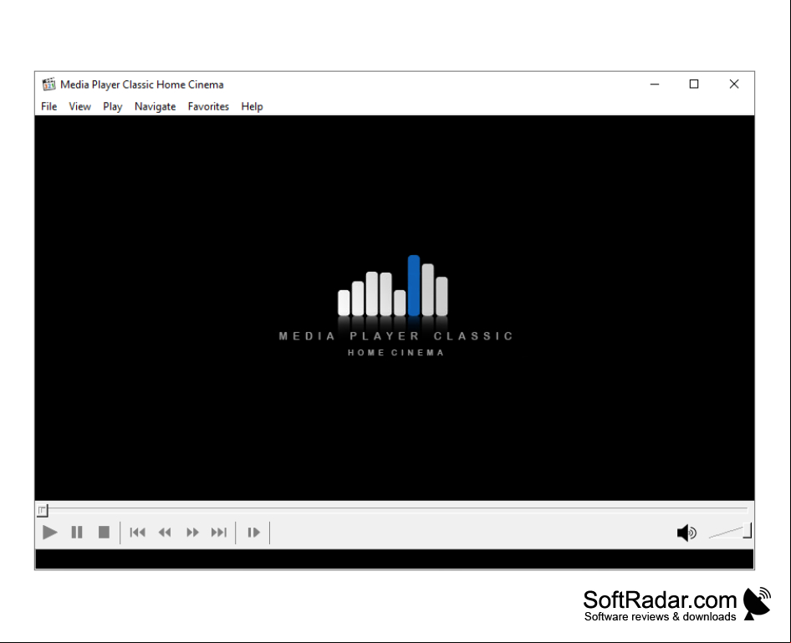
Task: Mute audio with the speaker icon
Action: [x=686, y=533]
